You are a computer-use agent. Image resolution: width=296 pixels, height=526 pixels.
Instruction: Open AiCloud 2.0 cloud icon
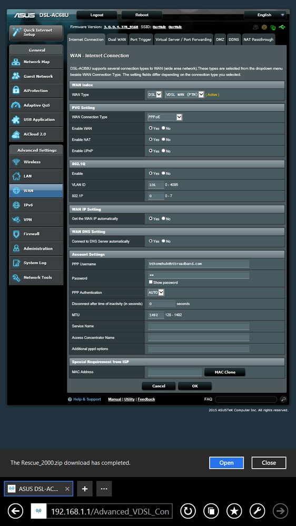click(x=16, y=134)
